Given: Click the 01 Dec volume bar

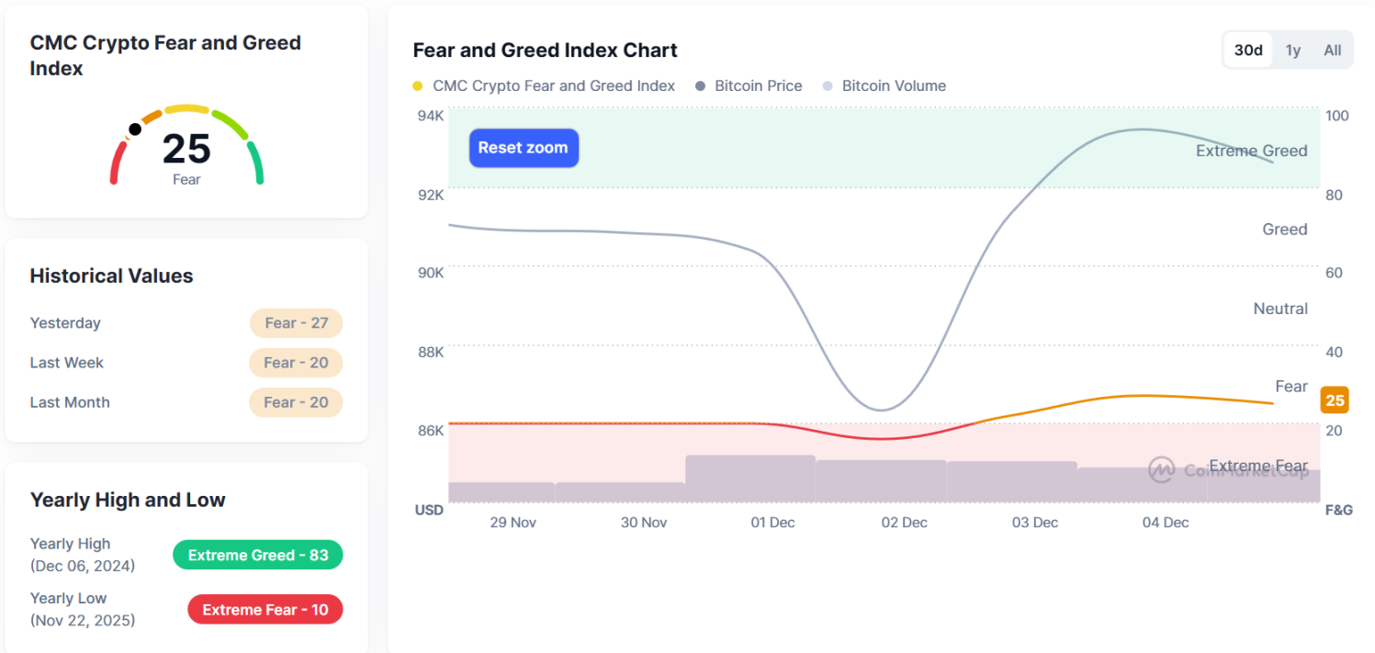Looking at the screenshot, I should coord(750,478).
